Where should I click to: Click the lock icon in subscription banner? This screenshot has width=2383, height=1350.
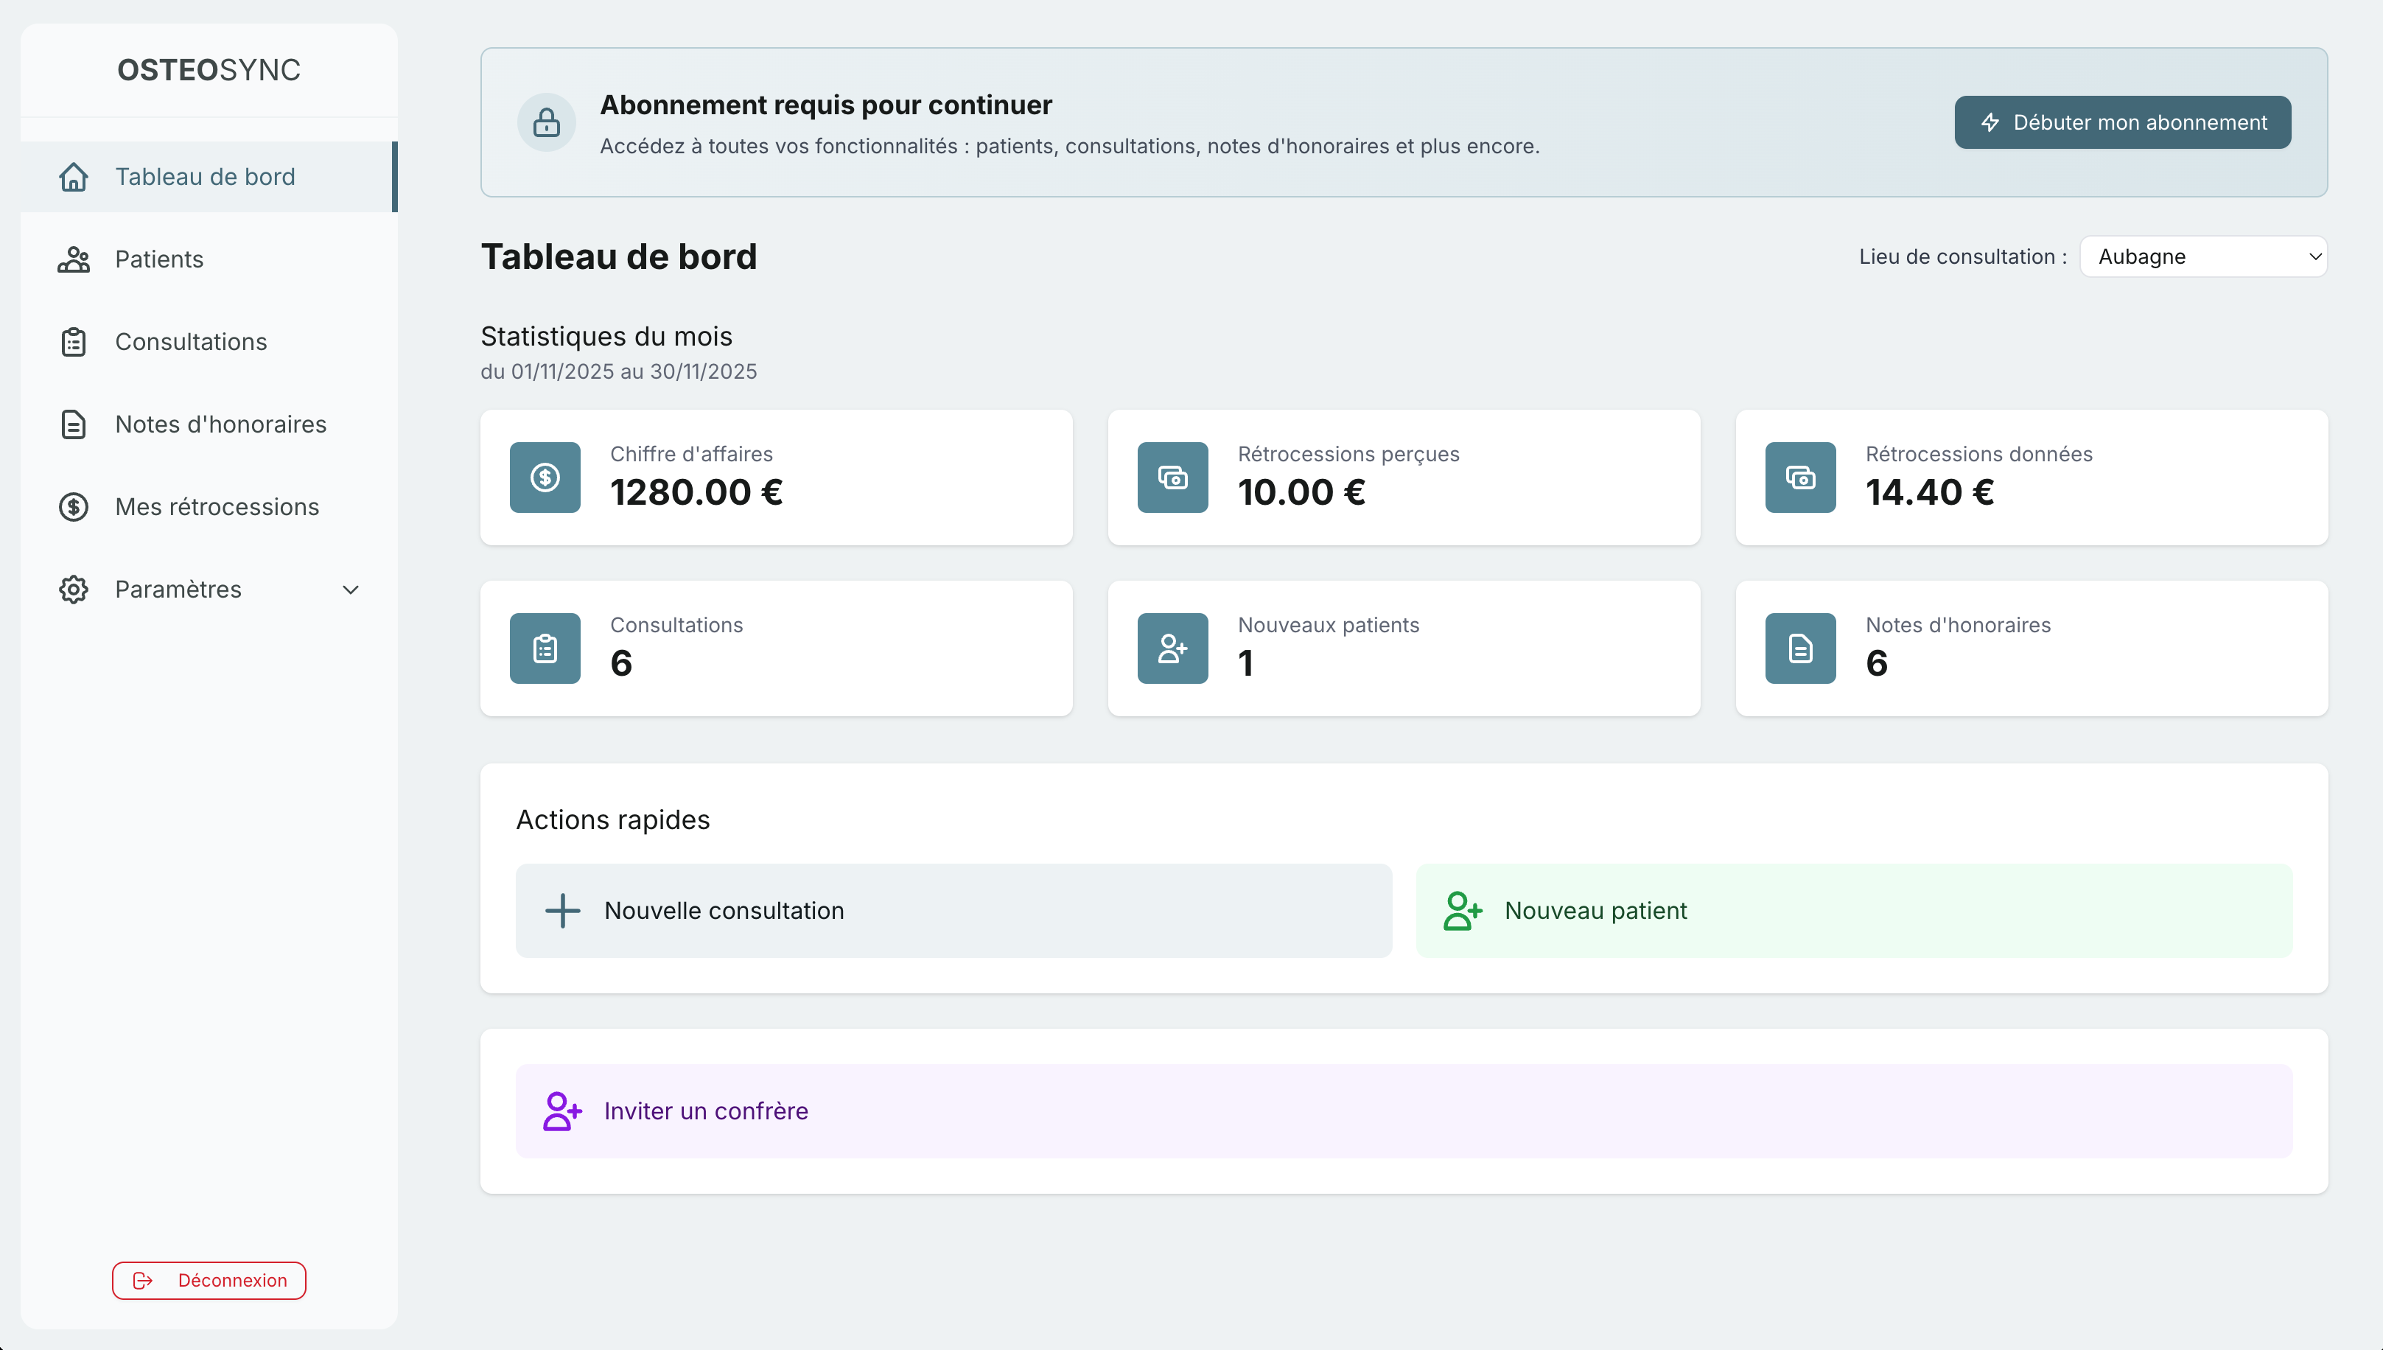click(x=547, y=122)
